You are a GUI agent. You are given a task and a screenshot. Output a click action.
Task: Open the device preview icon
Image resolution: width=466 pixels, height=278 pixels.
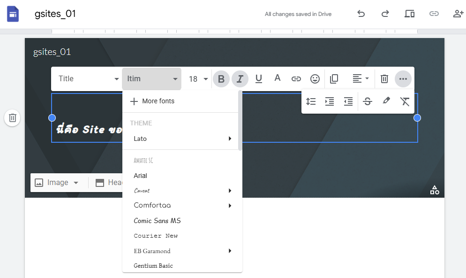pos(410,14)
